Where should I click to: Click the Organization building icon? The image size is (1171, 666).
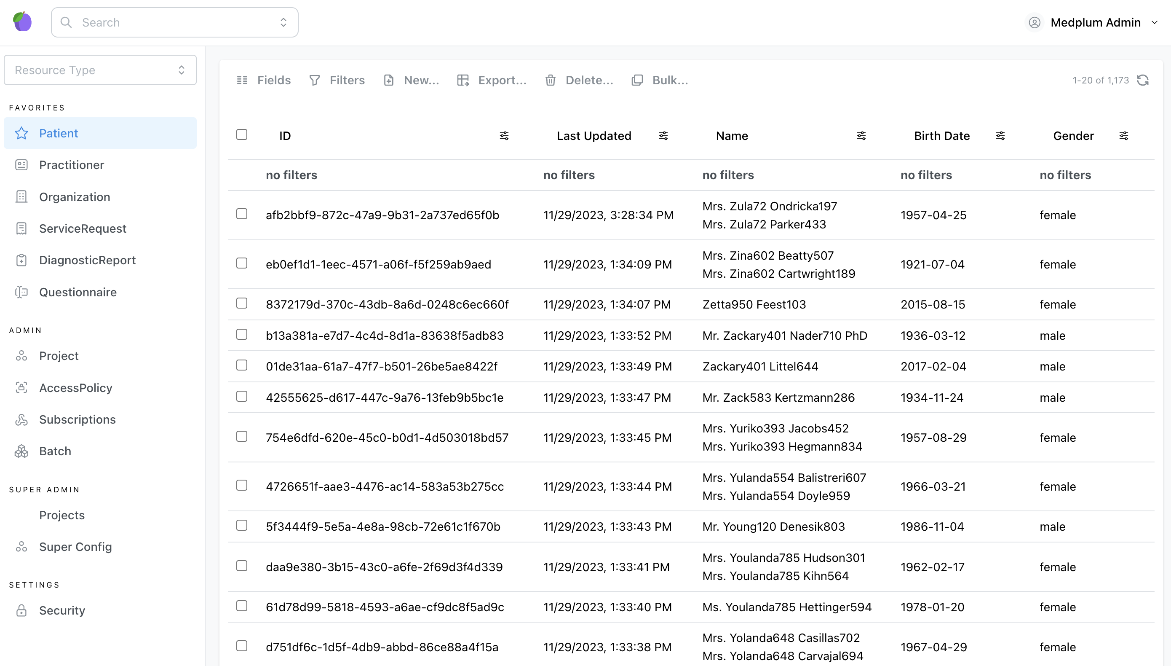21,197
